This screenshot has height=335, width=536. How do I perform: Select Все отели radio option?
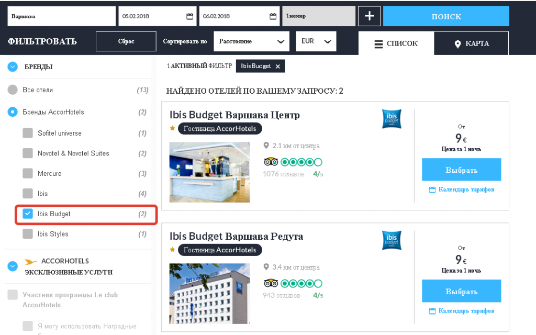[x=13, y=90]
